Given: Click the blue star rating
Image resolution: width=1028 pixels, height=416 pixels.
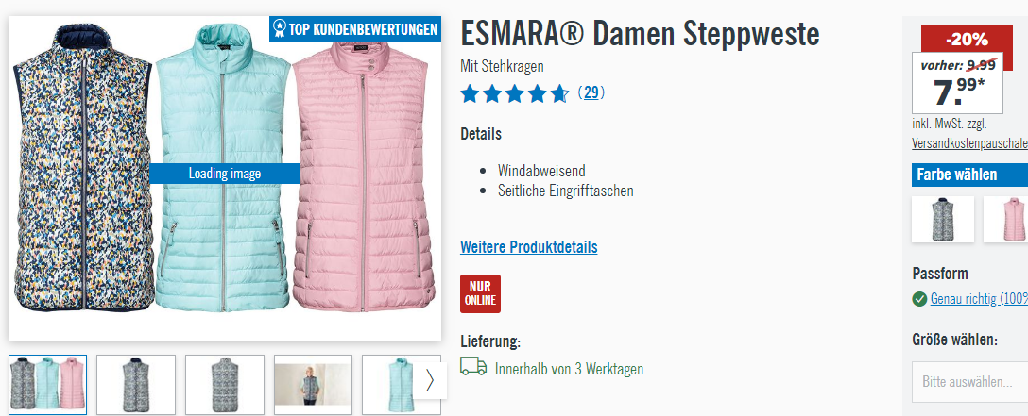Looking at the screenshot, I should tap(515, 93).
